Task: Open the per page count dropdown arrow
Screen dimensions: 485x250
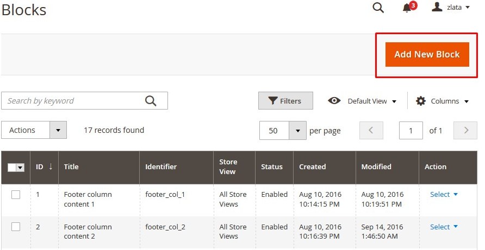Action: [x=297, y=131]
